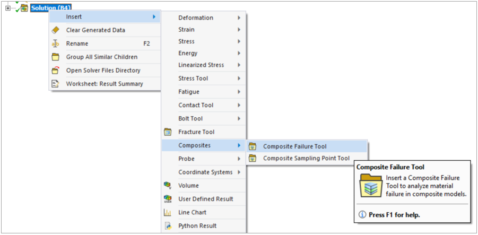Screen dimensions: 478x235
Task: Choose Fatigue from the Insert menu
Action: 189,92
